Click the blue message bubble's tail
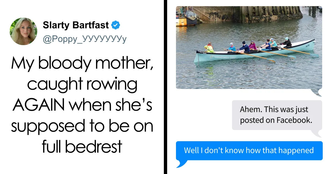Screen dimensions: 331x174 coord(180,164)
